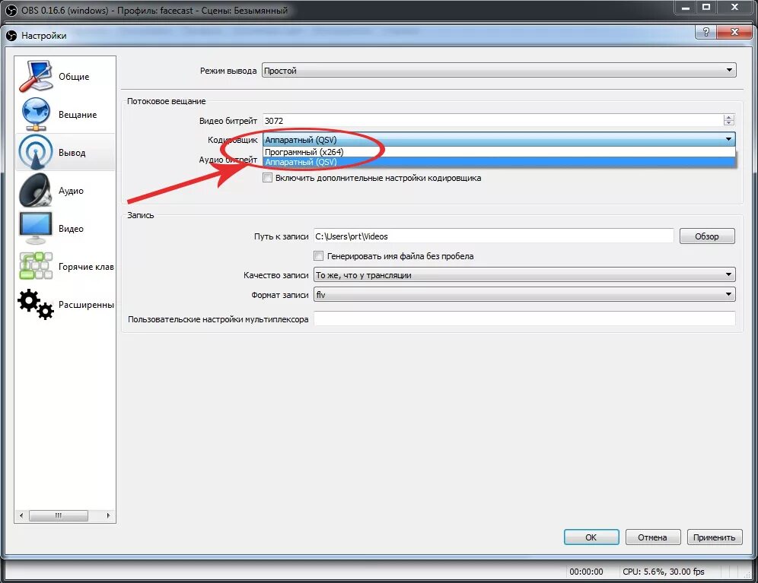Expand the Качество записи dropdown
Viewport: 758px width, 583px height.
click(524, 275)
